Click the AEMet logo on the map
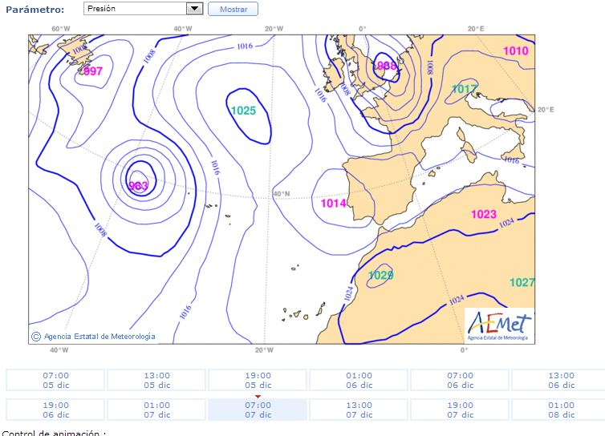Image resolution: width=605 pixels, height=436 pixels. tap(499, 325)
